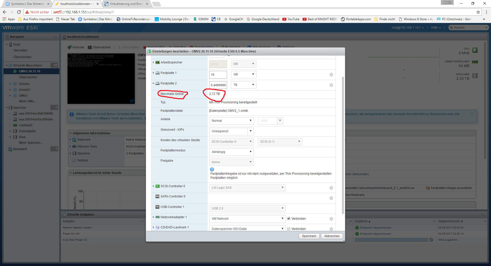Reload the page in Chrome
The image size is (491, 266).
click(19, 12)
